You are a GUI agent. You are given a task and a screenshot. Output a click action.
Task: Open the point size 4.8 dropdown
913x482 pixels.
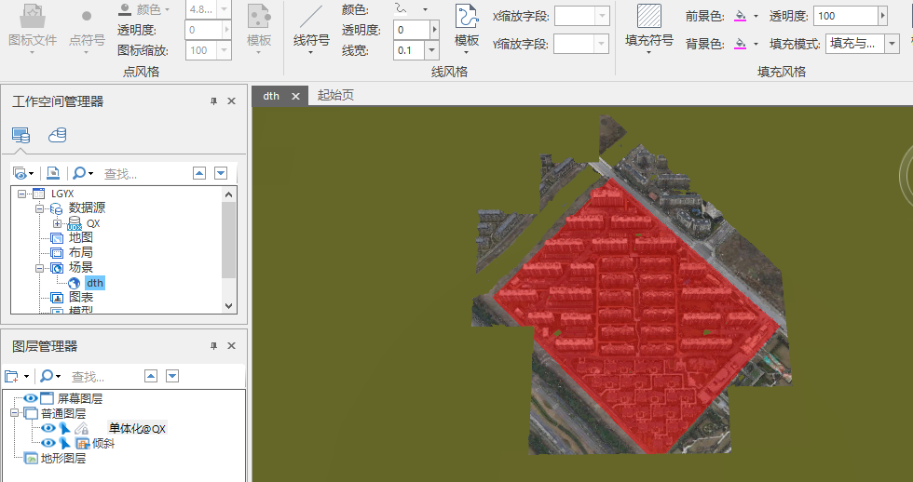click(x=225, y=9)
